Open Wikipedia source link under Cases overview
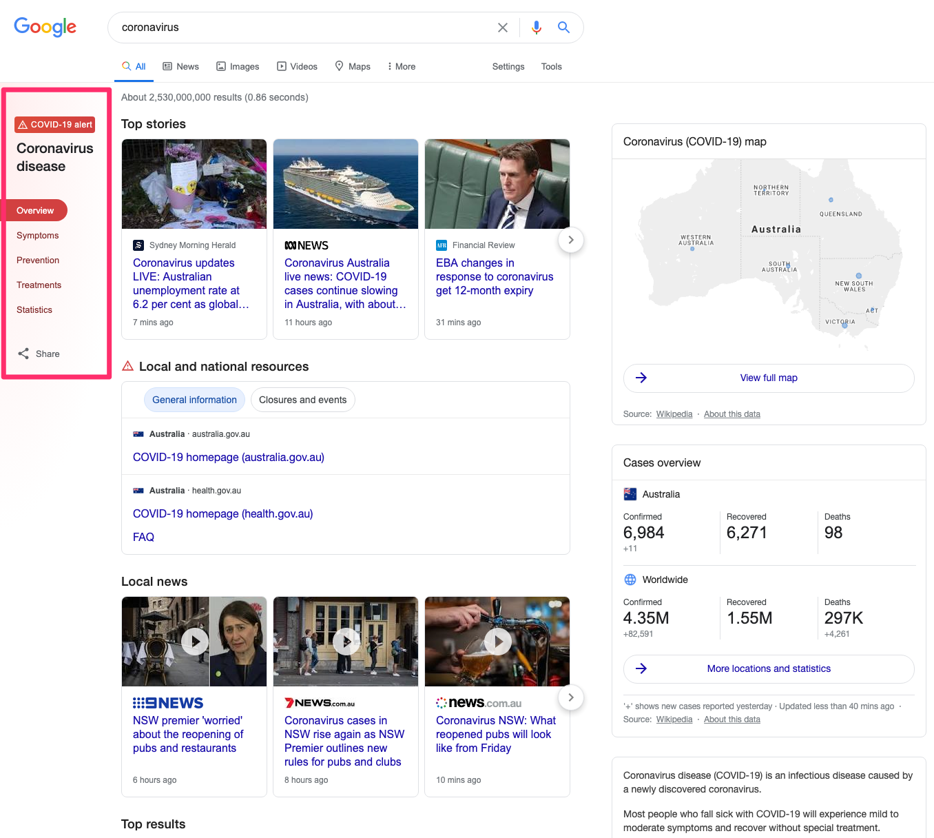934x838 pixels. 674,719
